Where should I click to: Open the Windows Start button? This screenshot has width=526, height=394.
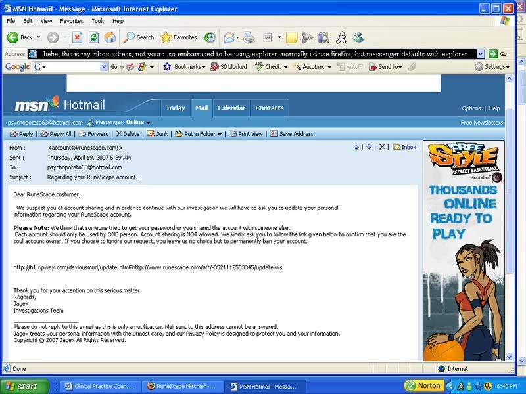24,386
